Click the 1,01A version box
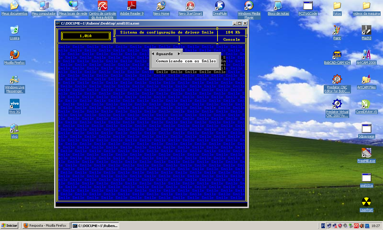Screen dimensions: 383x230 click(86, 36)
